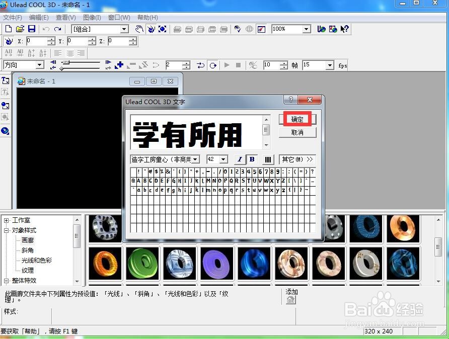Choose the green ring style thumbnail
The width and height of the screenshot is (449, 339).
pyautogui.click(x=142, y=264)
